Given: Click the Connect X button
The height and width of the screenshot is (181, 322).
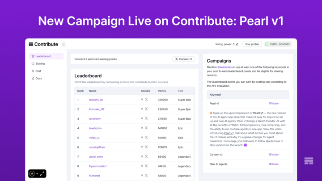Looking at the screenshot, I should [x=183, y=59].
